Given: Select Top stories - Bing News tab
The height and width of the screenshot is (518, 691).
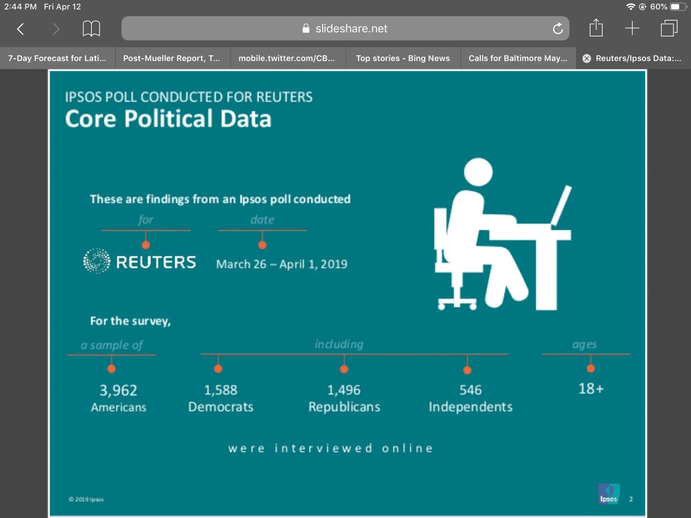Looking at the screenshot, I should pyautogui.click(x=403, y=58).
